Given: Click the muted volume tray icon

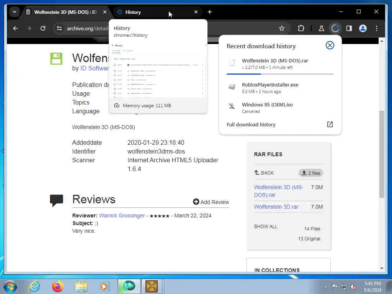Looking at the screenshot, I should pos(353,287).
